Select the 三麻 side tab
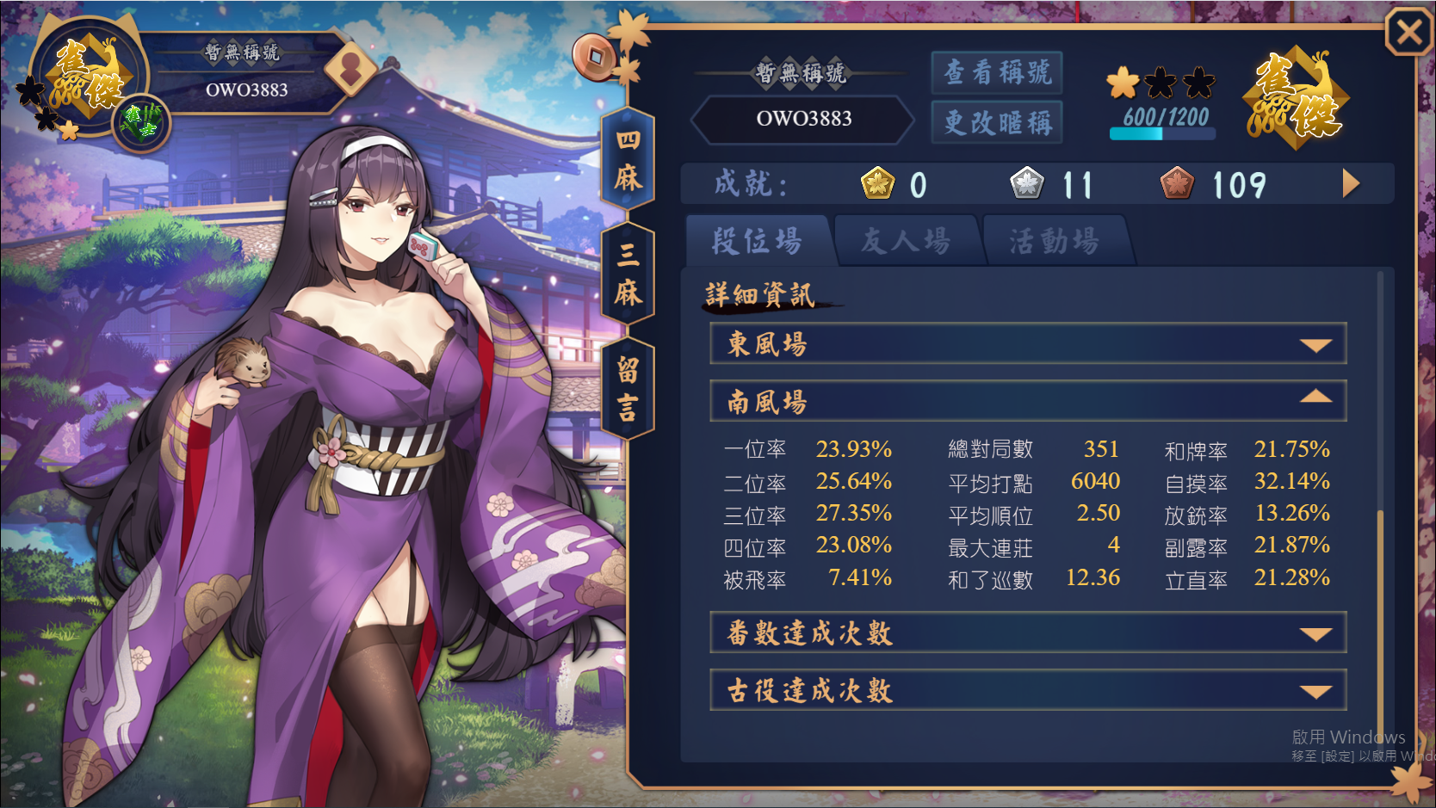This screenshot has width=1436, height=808. click(x=628, y=274)
